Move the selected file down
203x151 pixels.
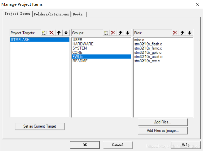pos(190,33)
